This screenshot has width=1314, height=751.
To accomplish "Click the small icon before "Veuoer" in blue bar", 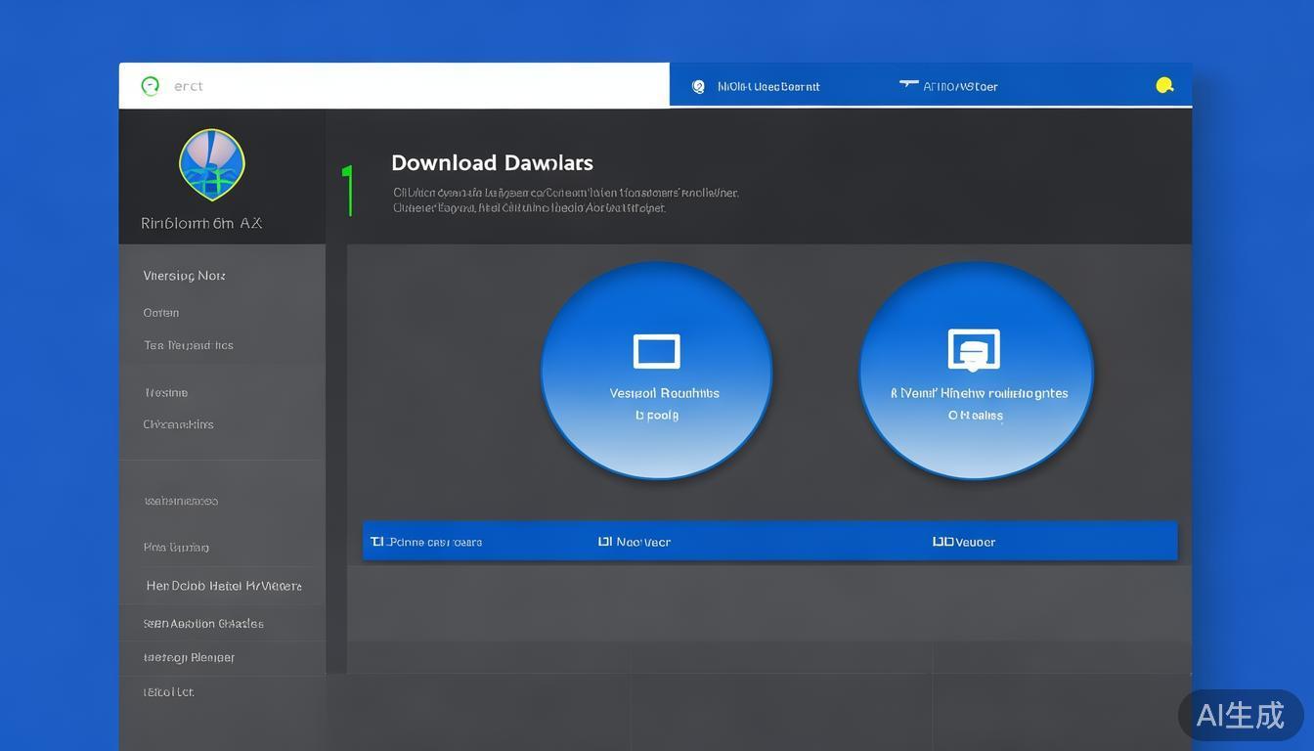I will (942, 541).
